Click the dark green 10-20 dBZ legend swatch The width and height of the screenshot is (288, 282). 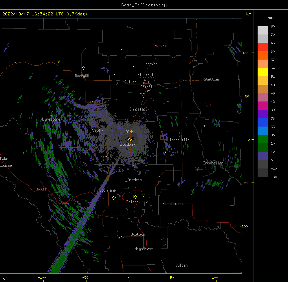pyautogui.click(x=263, y=148)
